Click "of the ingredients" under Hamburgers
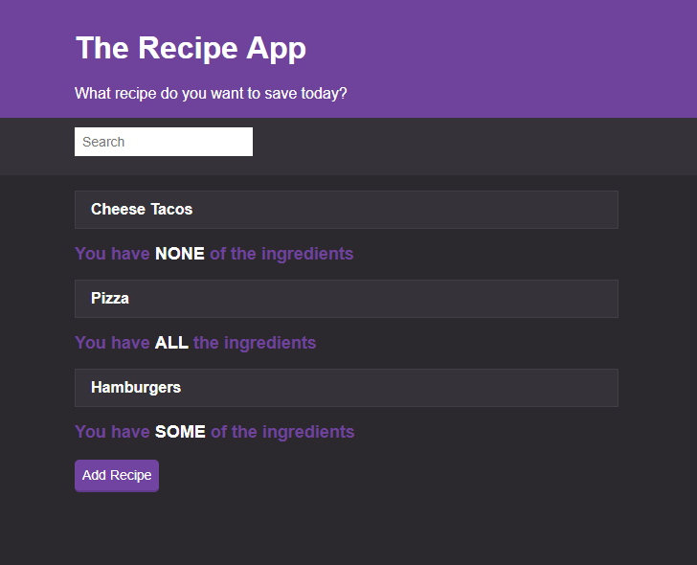Image resolution: width=697 pixels, height=565 pixels. [282, 432]
